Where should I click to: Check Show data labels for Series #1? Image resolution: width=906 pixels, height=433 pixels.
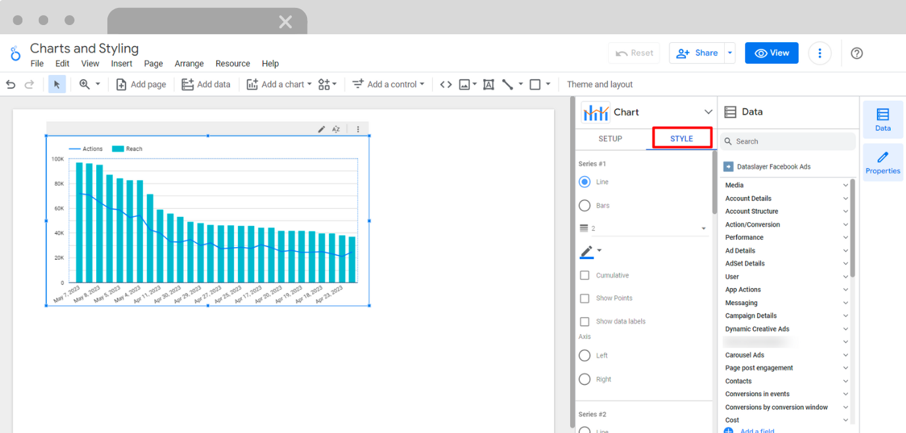pyautogui.click(x=584, y=321)
